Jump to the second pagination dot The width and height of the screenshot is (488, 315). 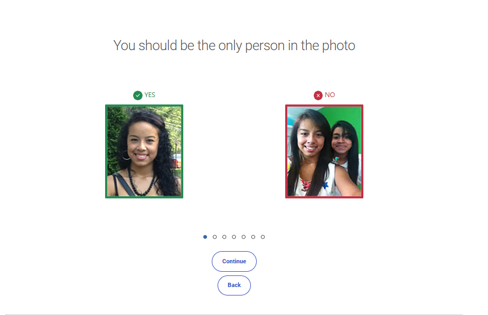coord(215,237)
